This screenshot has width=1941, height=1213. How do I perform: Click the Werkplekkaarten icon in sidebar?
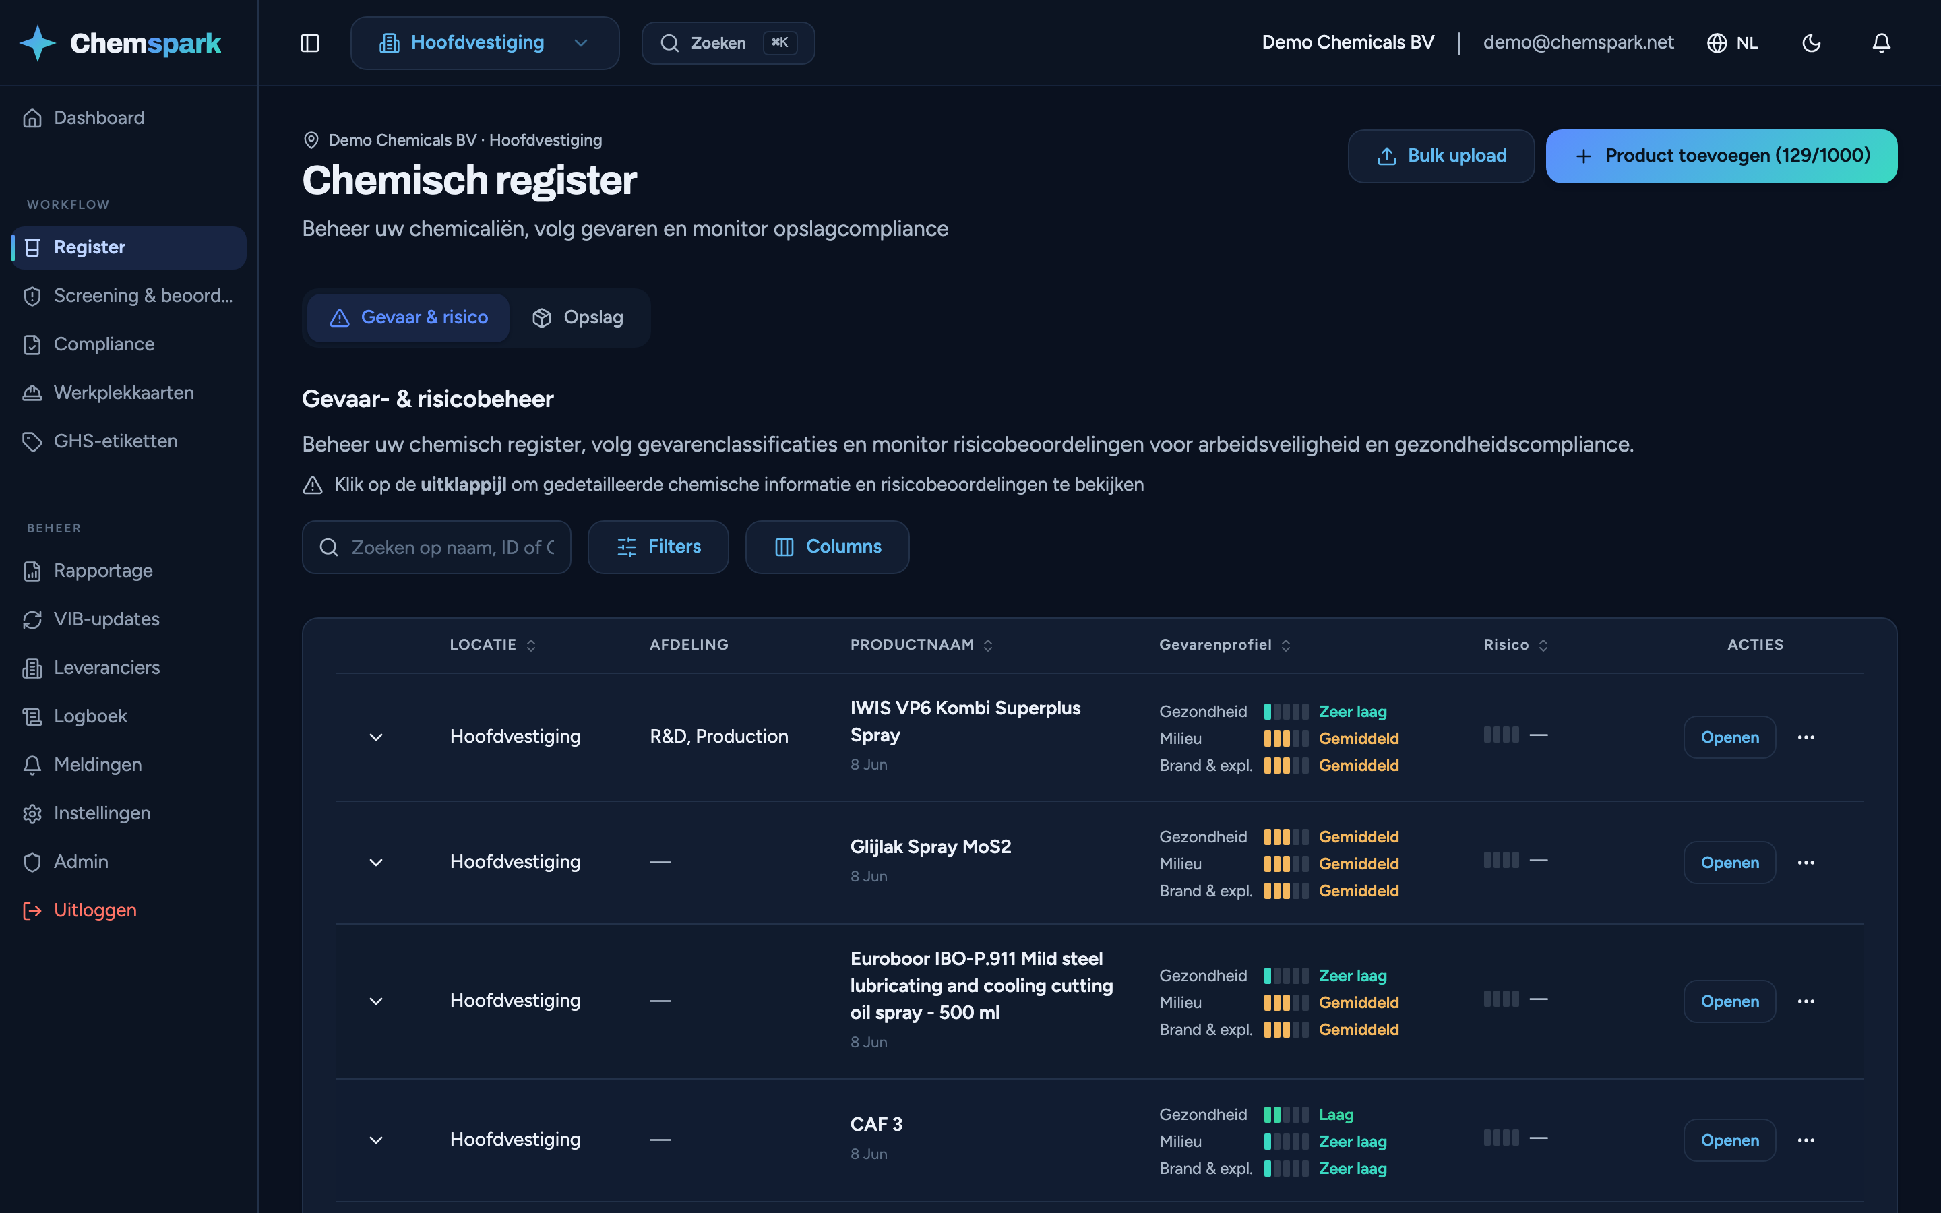point(32,392)
